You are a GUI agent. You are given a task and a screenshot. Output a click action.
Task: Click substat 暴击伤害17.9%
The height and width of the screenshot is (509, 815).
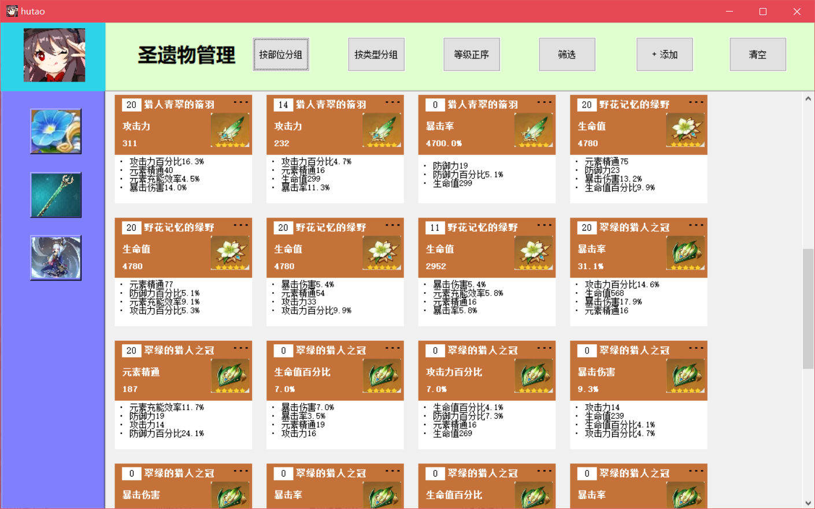click(x=613, y=302)
